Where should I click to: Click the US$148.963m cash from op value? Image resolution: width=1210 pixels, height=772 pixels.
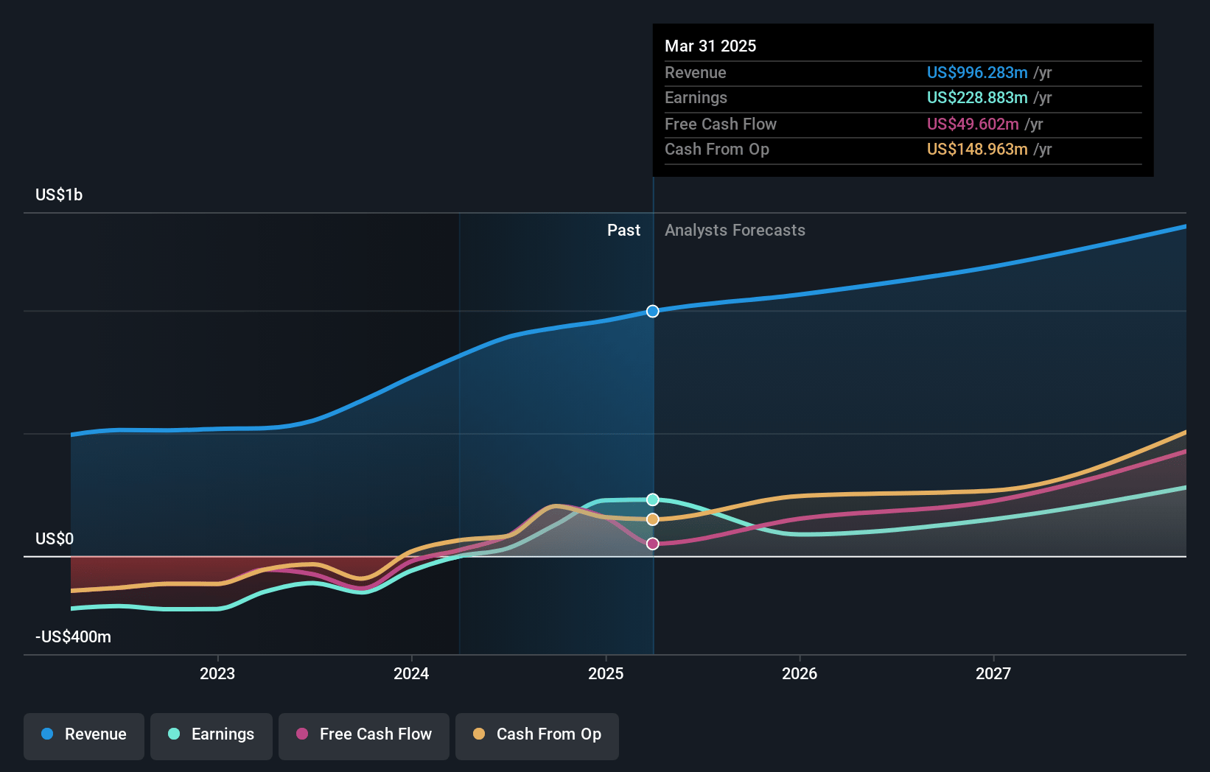coord(977,149)
